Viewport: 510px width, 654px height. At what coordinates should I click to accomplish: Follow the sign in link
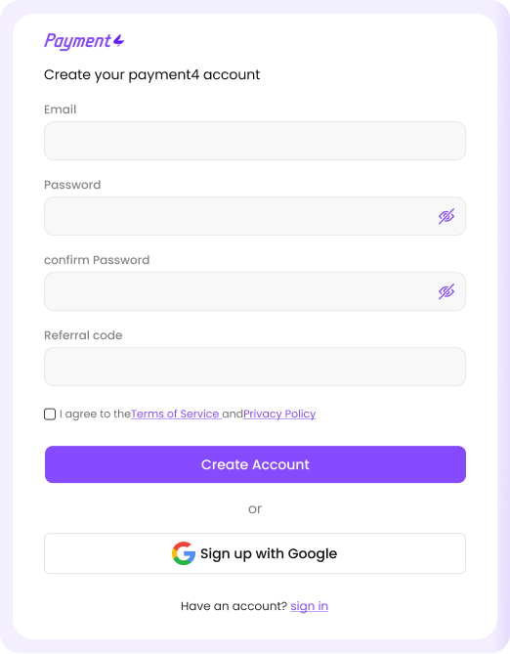click(310, 606)
